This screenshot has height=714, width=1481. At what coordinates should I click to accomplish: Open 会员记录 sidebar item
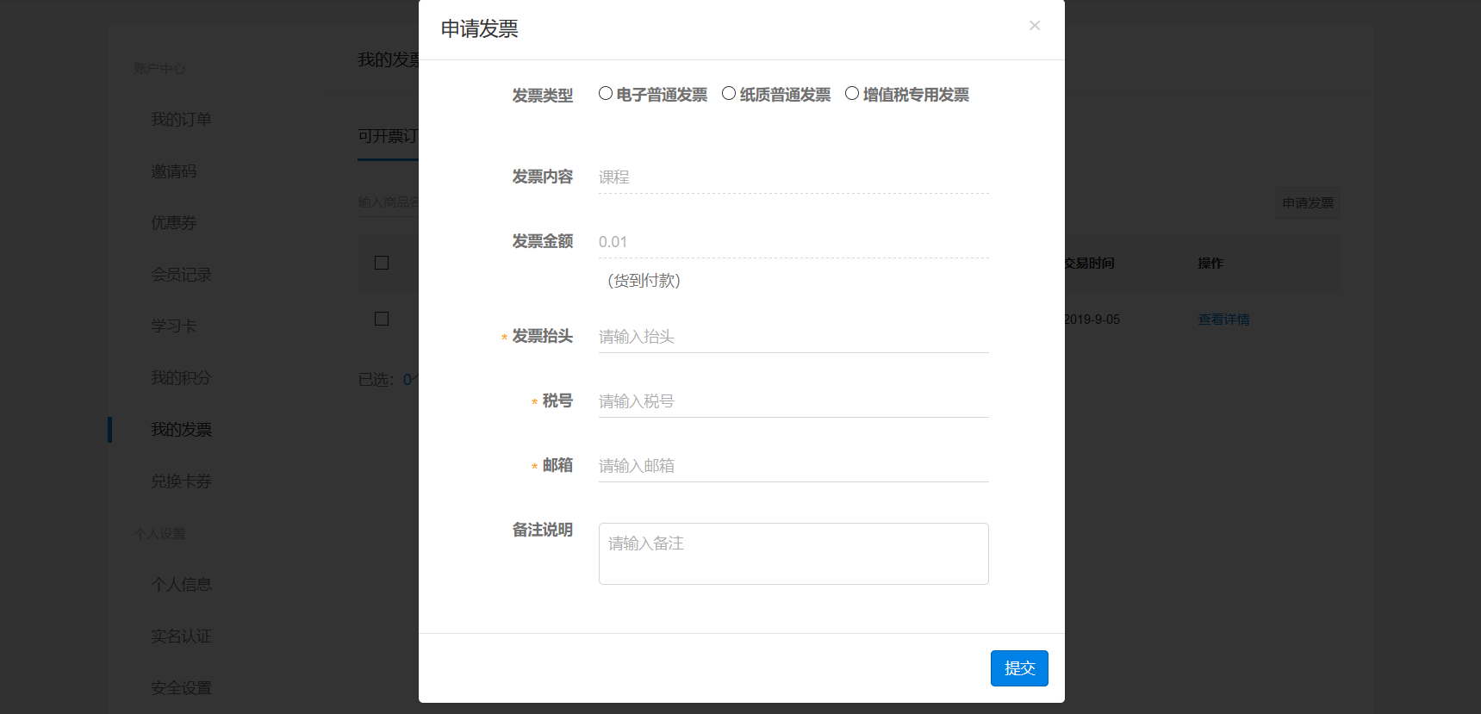coord(181,275)
